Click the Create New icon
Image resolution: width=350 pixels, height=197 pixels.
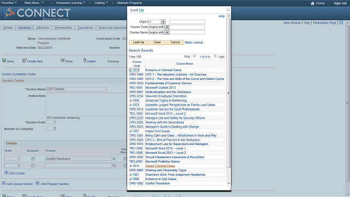pyautogui.click(x=24, y=61)
